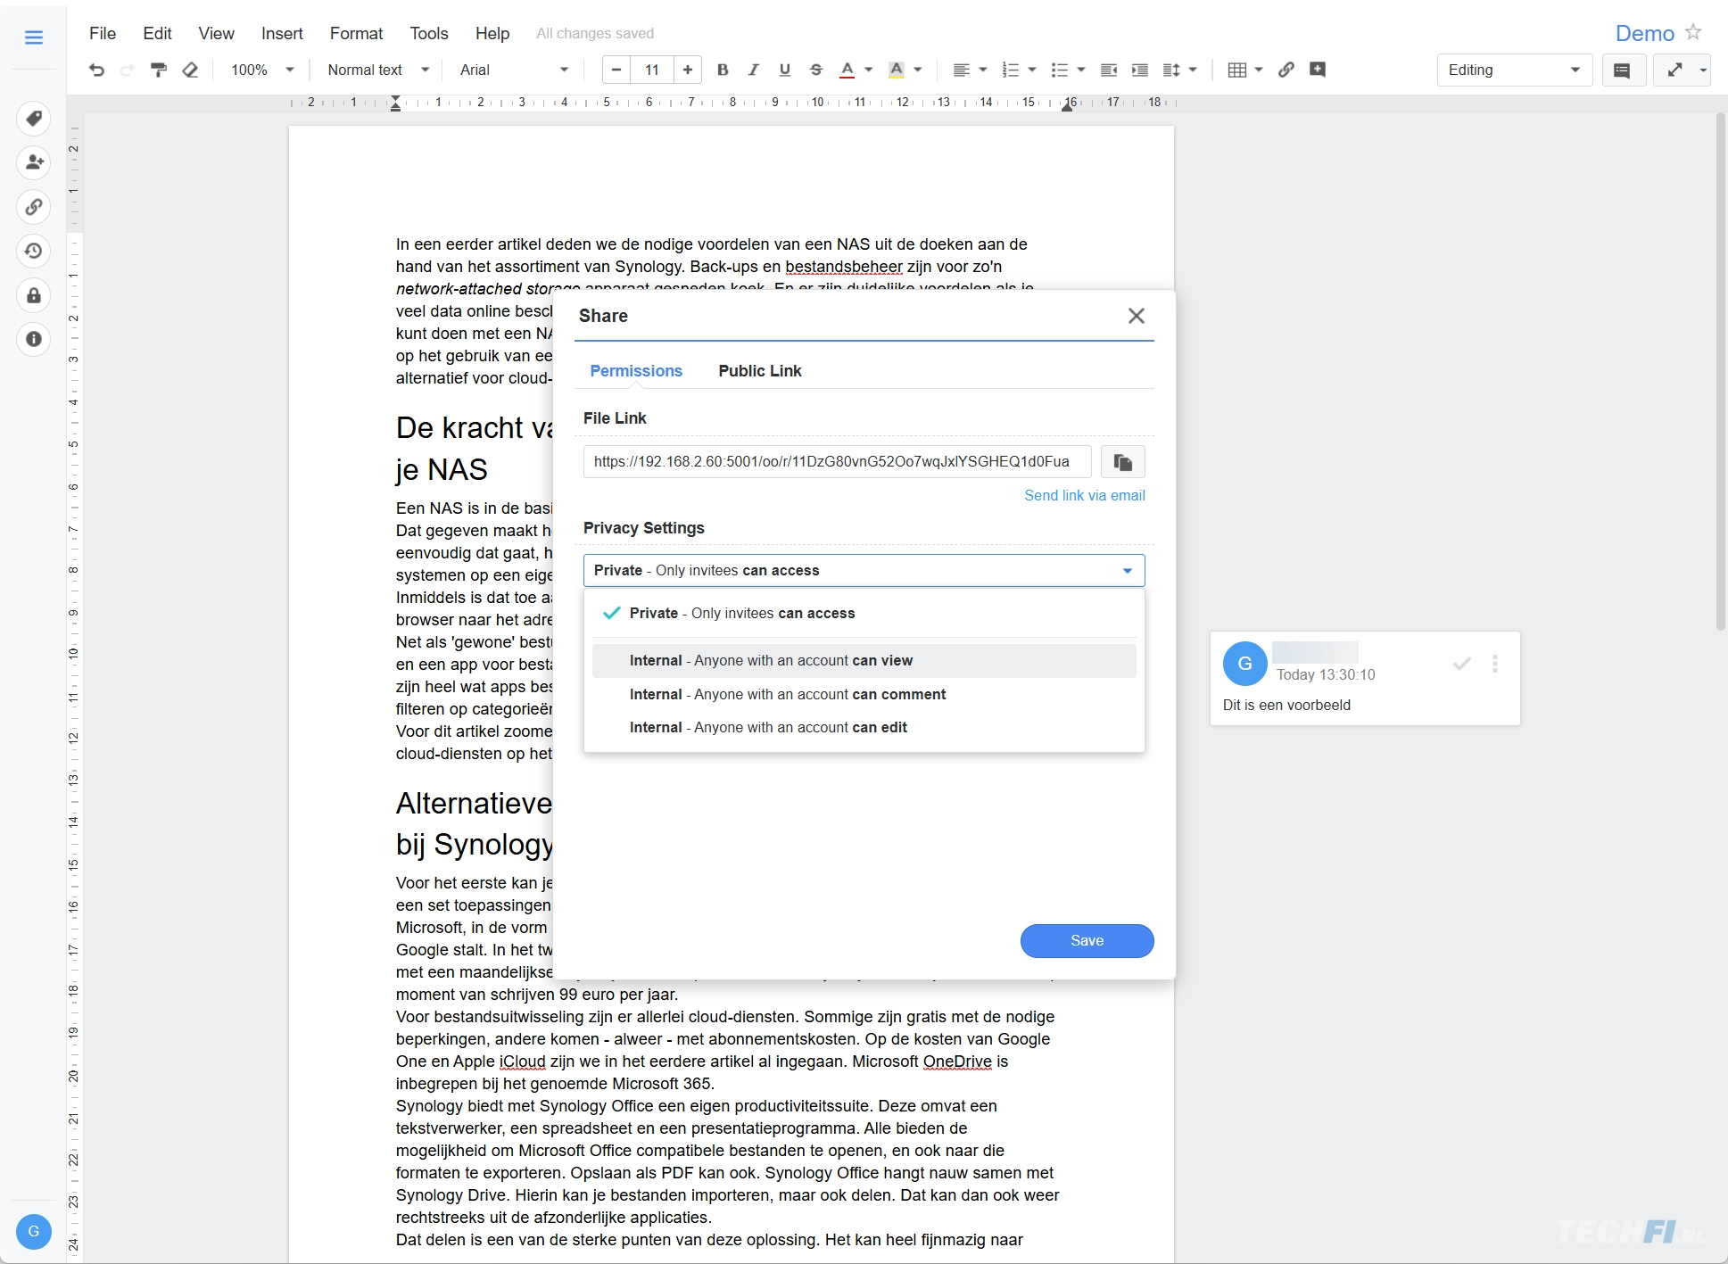The width and height of the screenshot is (1728, 1264).
Task: Click the share add-person sidebar icon
Action: [x=34, y=162]
